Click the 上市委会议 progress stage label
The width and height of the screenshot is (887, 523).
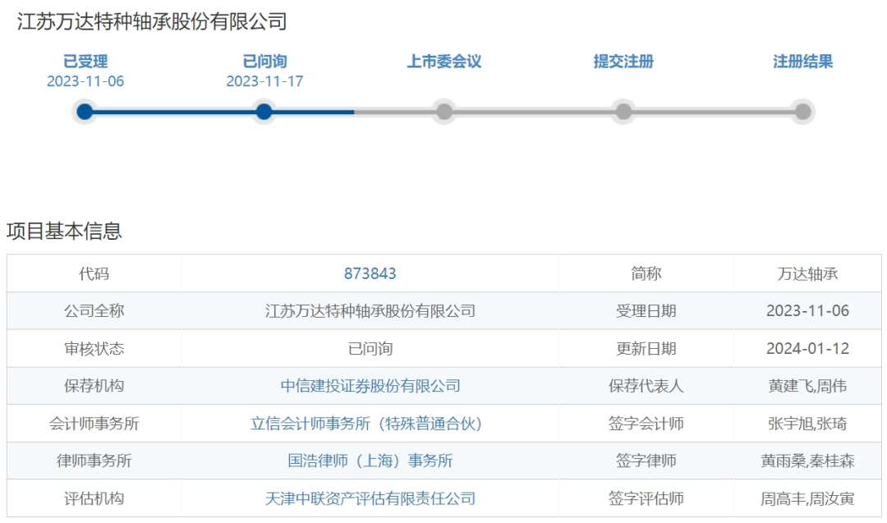click(x=444, y=61)
